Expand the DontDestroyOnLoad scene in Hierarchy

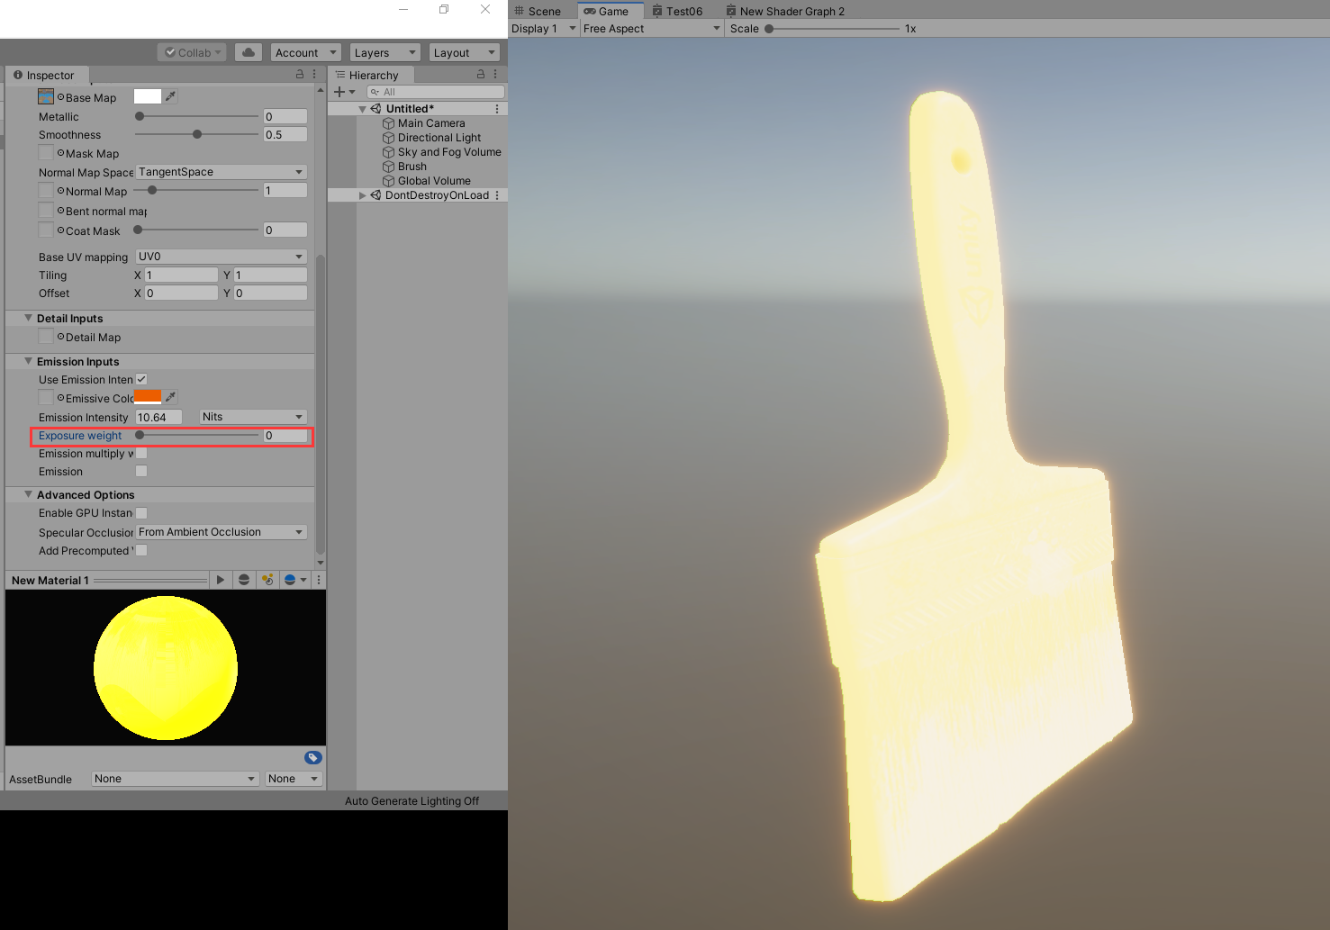coord(363,194)
